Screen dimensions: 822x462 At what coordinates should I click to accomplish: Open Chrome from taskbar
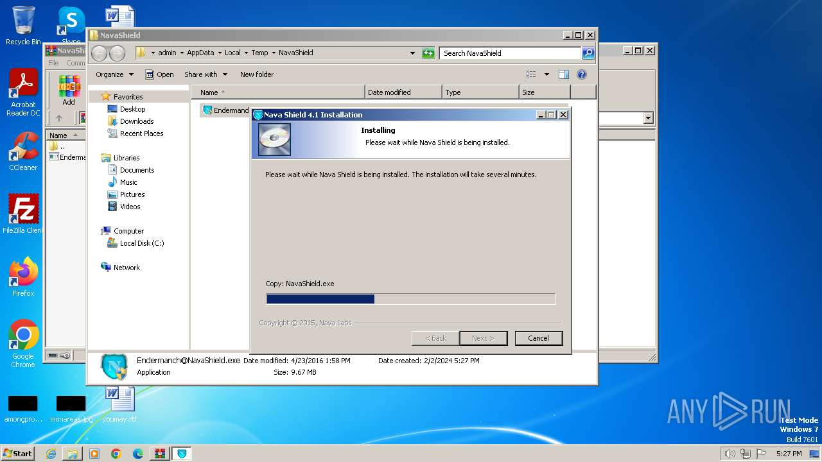tap(116, 454)
